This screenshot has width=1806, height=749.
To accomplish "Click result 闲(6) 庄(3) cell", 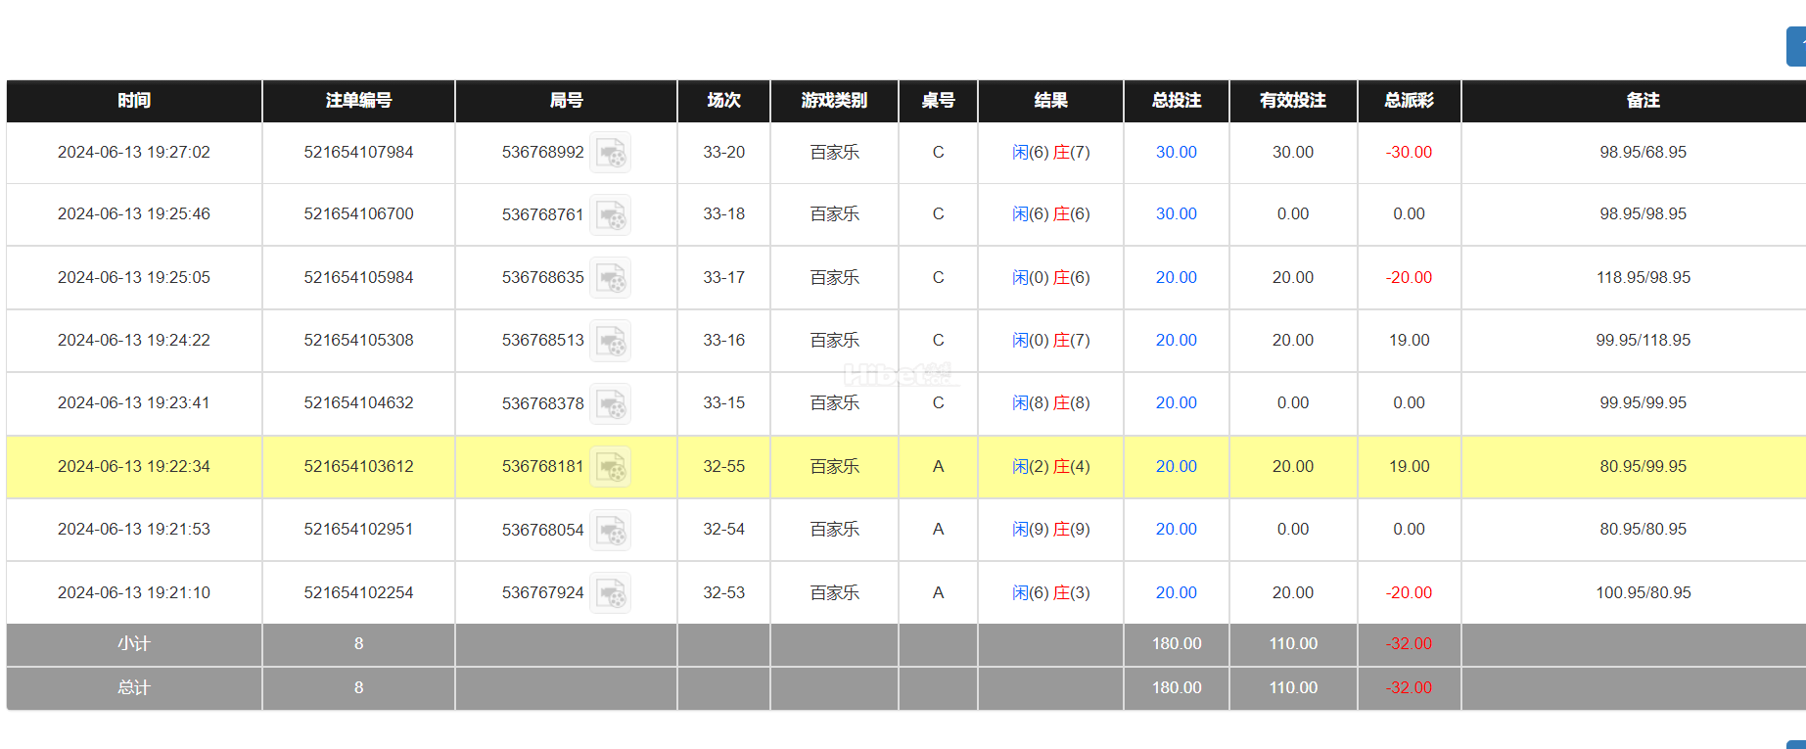I will (x=1050, y=592).
